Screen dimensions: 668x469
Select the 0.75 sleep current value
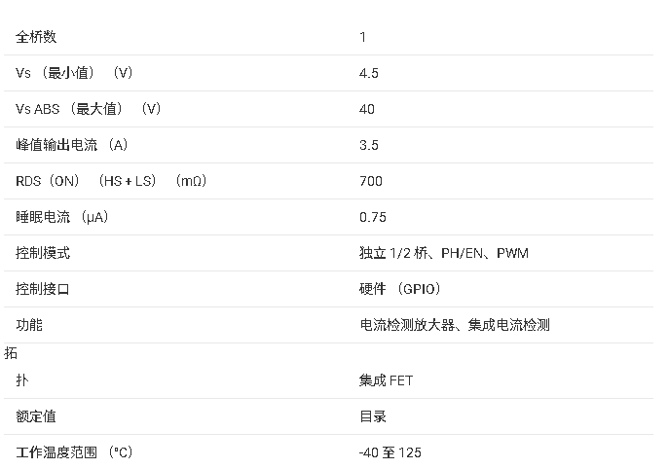tap(373, 217)
